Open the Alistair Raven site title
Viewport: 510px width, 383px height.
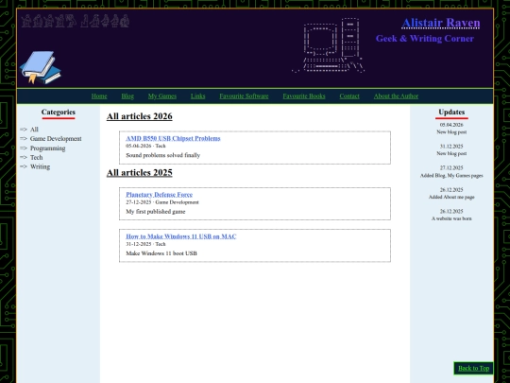[x=441, y=23]
